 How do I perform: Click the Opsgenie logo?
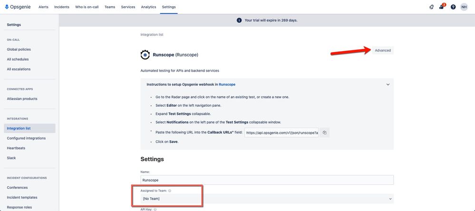pyautogui.click(x=18, y=7)
